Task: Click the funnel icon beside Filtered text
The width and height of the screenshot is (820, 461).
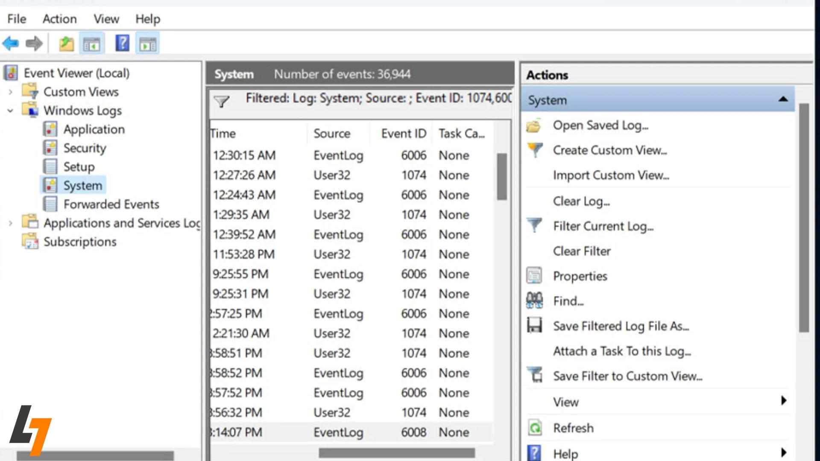Action: click(222, 101)
